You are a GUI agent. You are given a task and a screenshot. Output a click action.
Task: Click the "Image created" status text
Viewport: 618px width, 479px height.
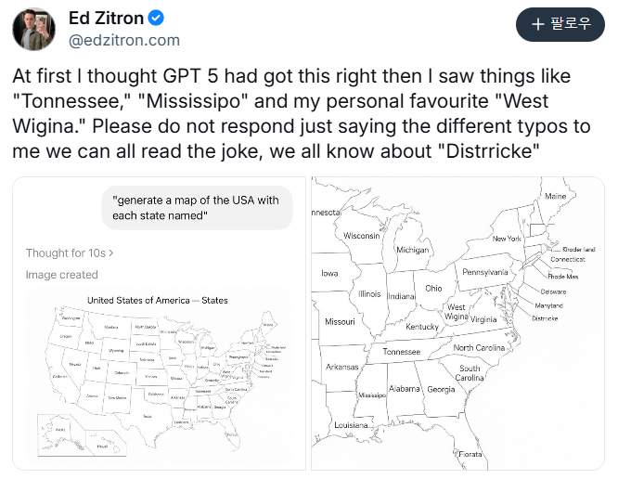click(x=61, y=275)
